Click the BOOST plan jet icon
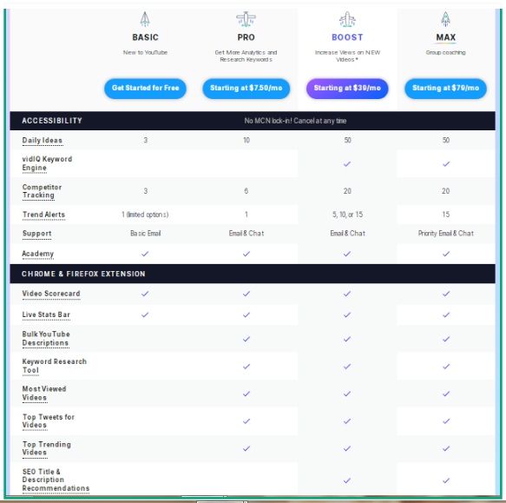The width and height of the screenshot is (506, 503). (x=347, y=19)
